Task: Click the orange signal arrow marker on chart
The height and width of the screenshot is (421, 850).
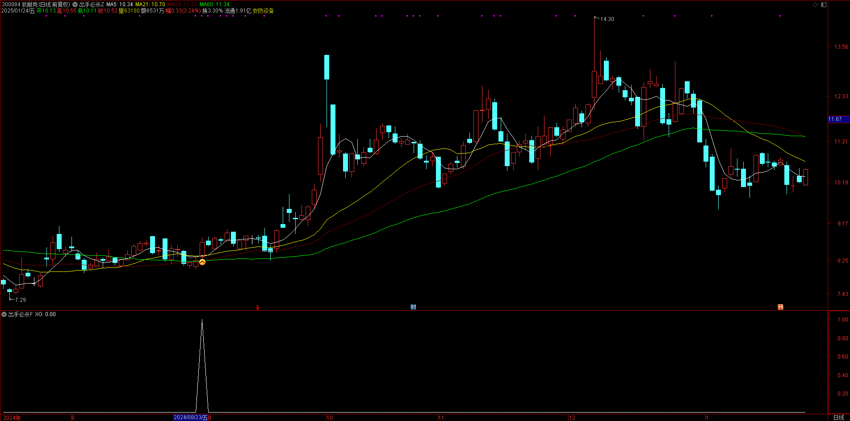Action: (x=202, y=262)
